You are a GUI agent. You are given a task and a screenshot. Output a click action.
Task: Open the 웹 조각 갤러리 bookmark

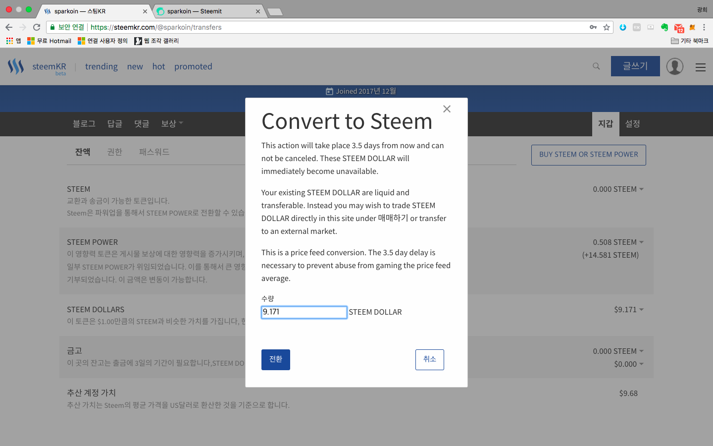pos(156,41)
